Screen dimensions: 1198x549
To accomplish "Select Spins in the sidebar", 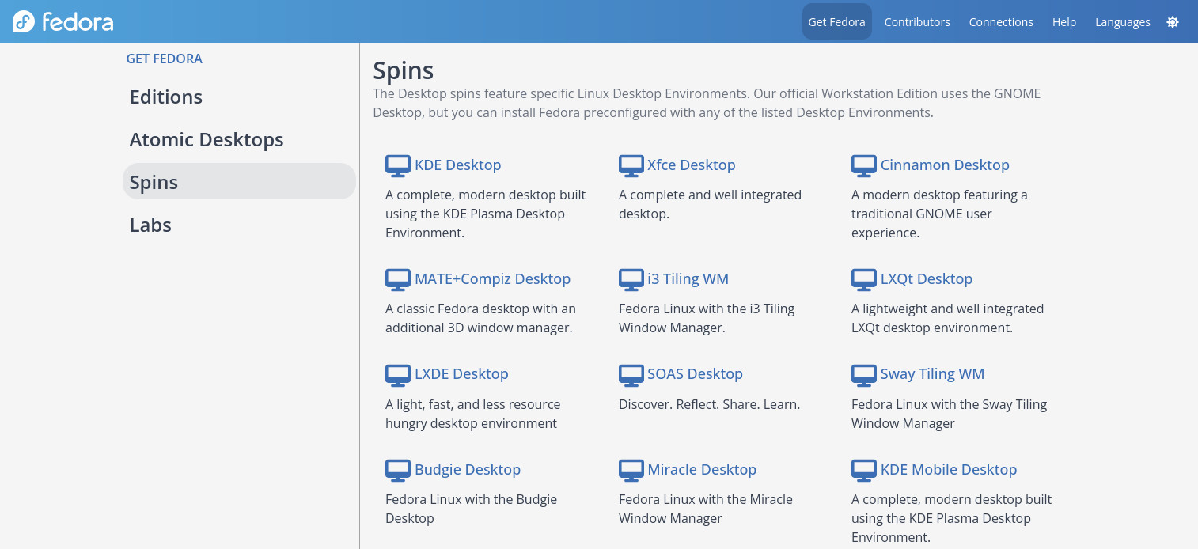I will (x=239, y=182).
